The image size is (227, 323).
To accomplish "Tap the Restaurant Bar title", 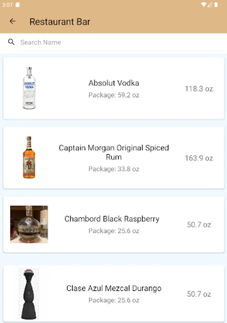I will tap(60, 22).
